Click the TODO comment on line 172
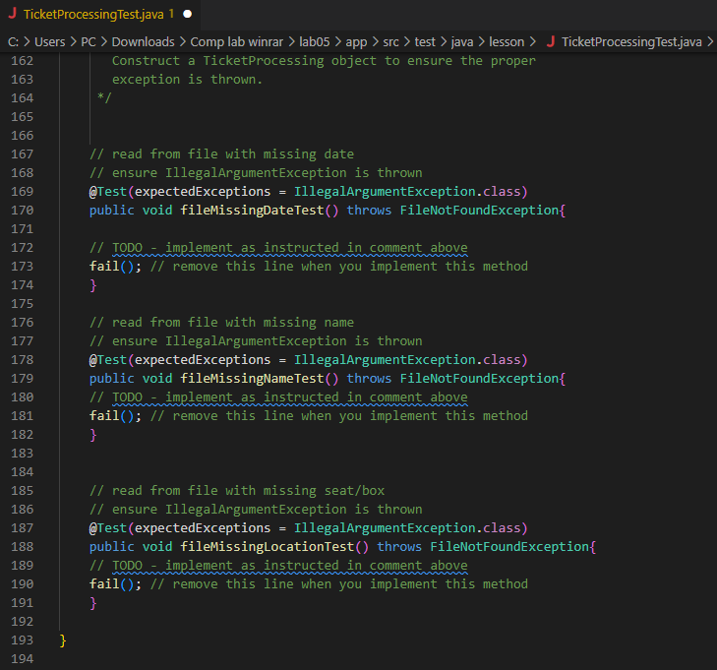This screenshot has height=670, width=717. tap(278, 248)
